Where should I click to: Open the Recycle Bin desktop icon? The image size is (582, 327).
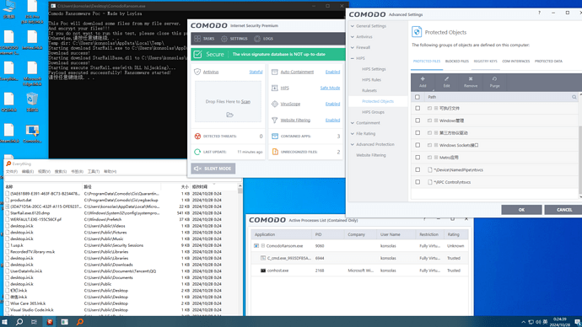[x=32, y=102]
